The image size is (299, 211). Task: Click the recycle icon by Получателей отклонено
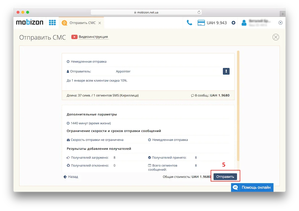pos(68,166)
